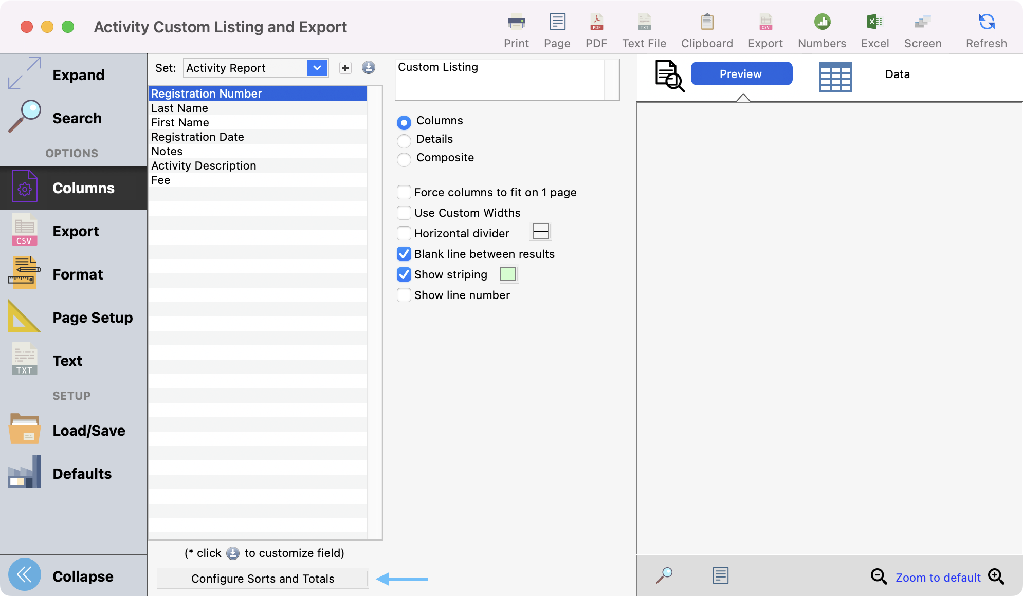Screen dimensions: 1023x596
Task: Click the Zoom to default link
Action: point(938,578)
